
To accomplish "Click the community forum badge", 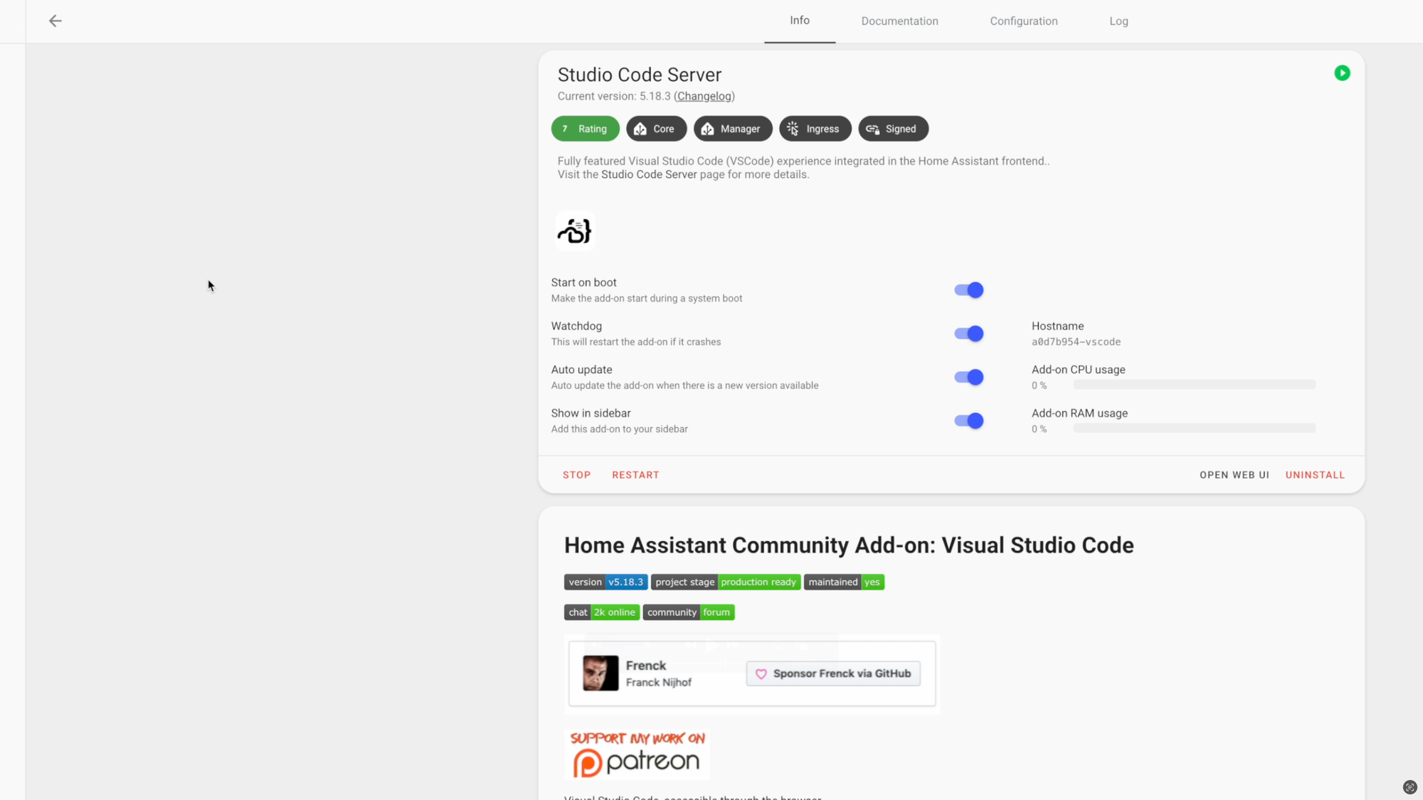I will click(x=689, y=612).
